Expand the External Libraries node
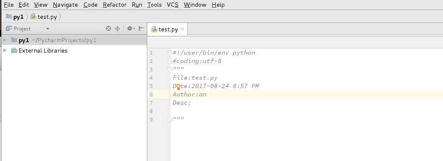 (x=5, y=50)
